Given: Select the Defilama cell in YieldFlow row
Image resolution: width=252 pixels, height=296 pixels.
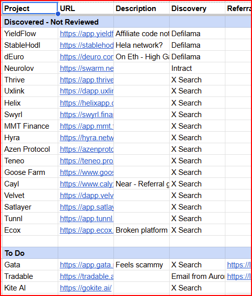Looking at the screenshot, I should point(197,34).
